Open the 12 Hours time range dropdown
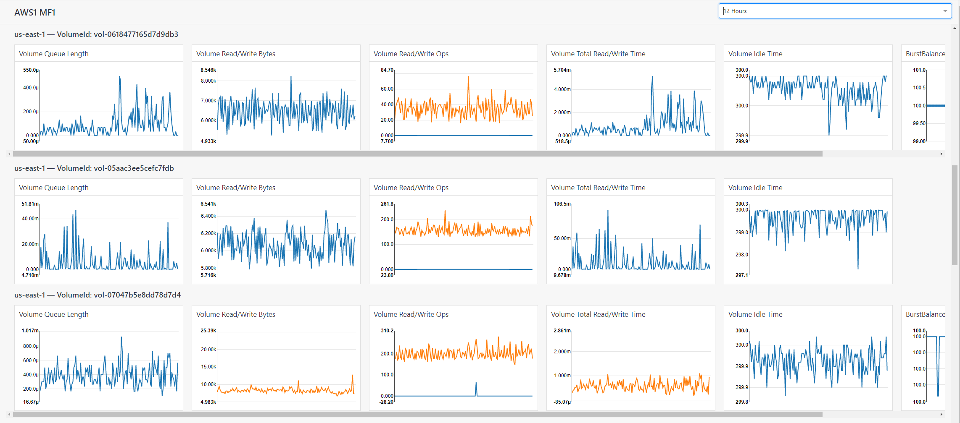The width and height of the screenshot is (960, 423). [x=835, y=11]
